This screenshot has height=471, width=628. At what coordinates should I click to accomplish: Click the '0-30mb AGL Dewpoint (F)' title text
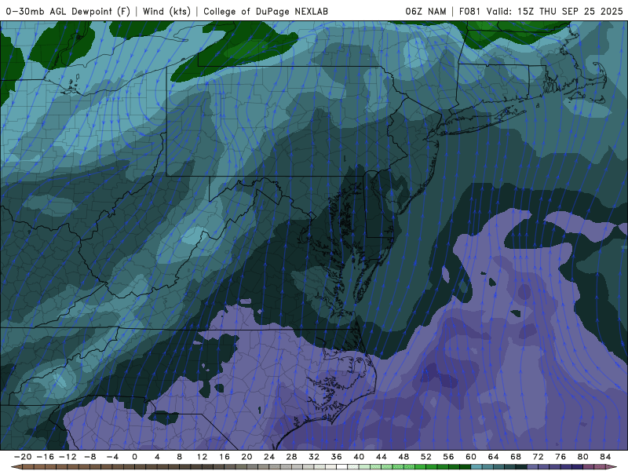68,11
